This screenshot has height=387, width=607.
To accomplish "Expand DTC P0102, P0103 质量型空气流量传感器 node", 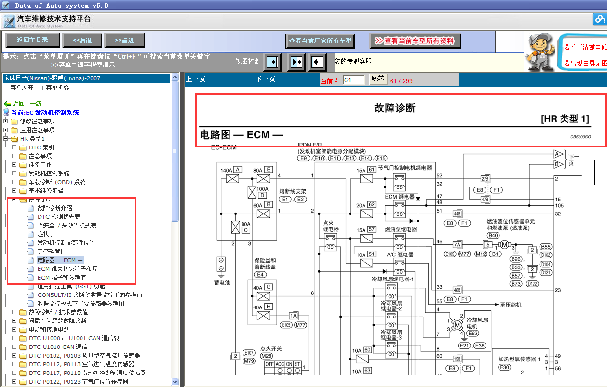I will (x=14, y=356).
